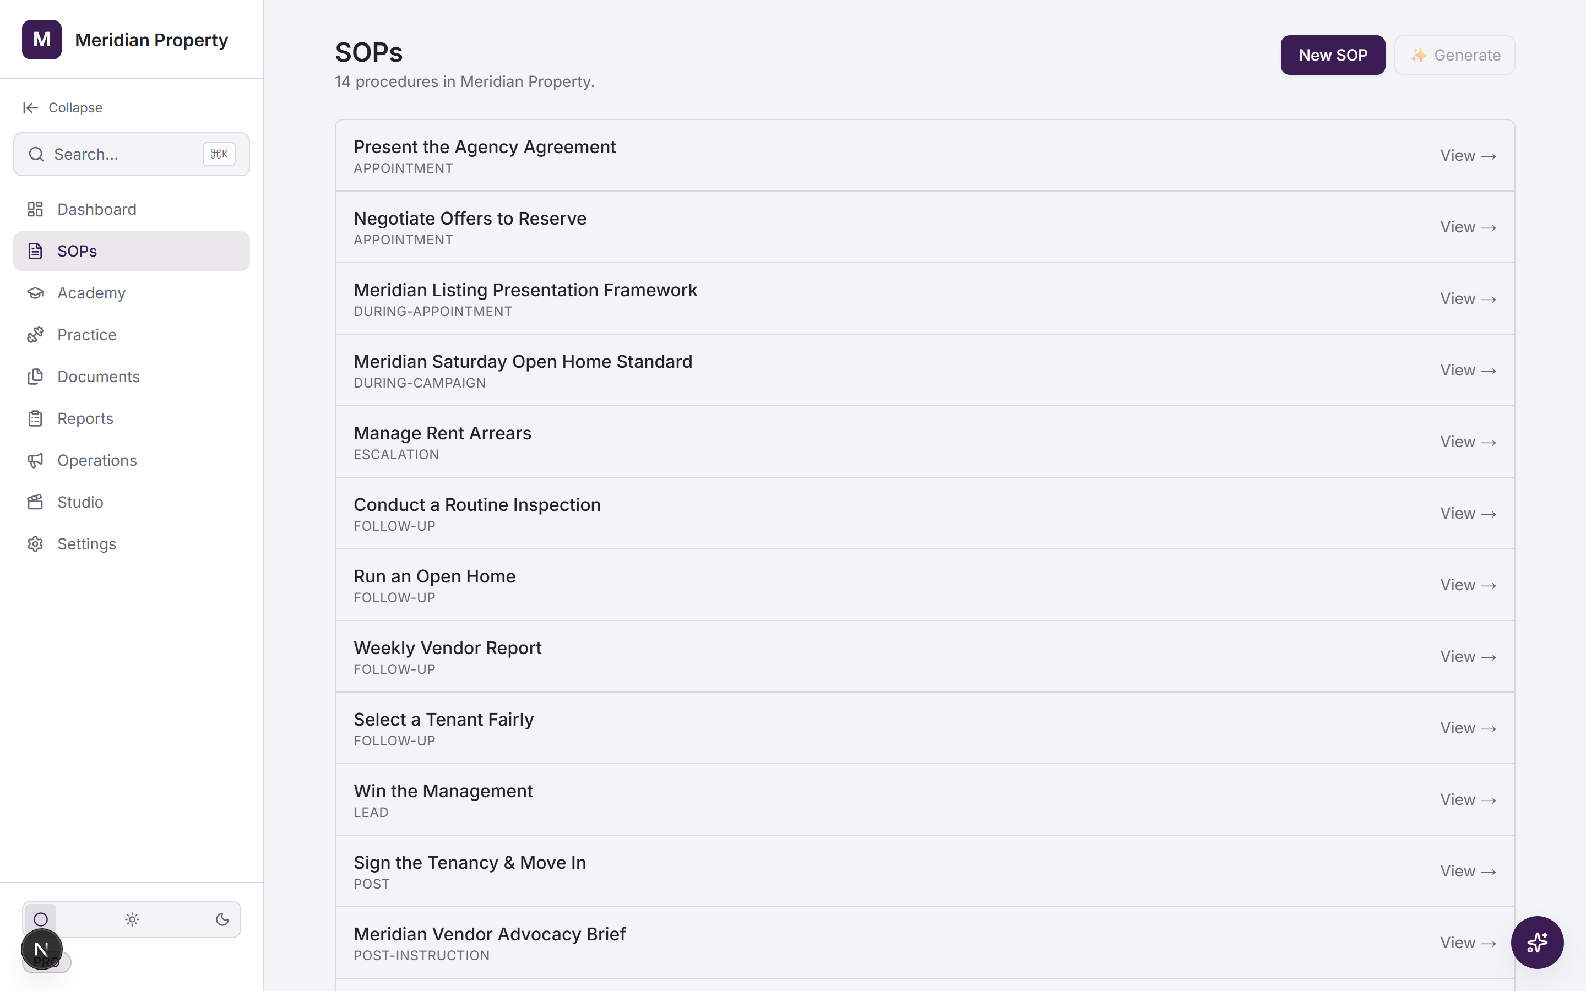View Conduct a Routine Inspection SOP

(1468, 513)
